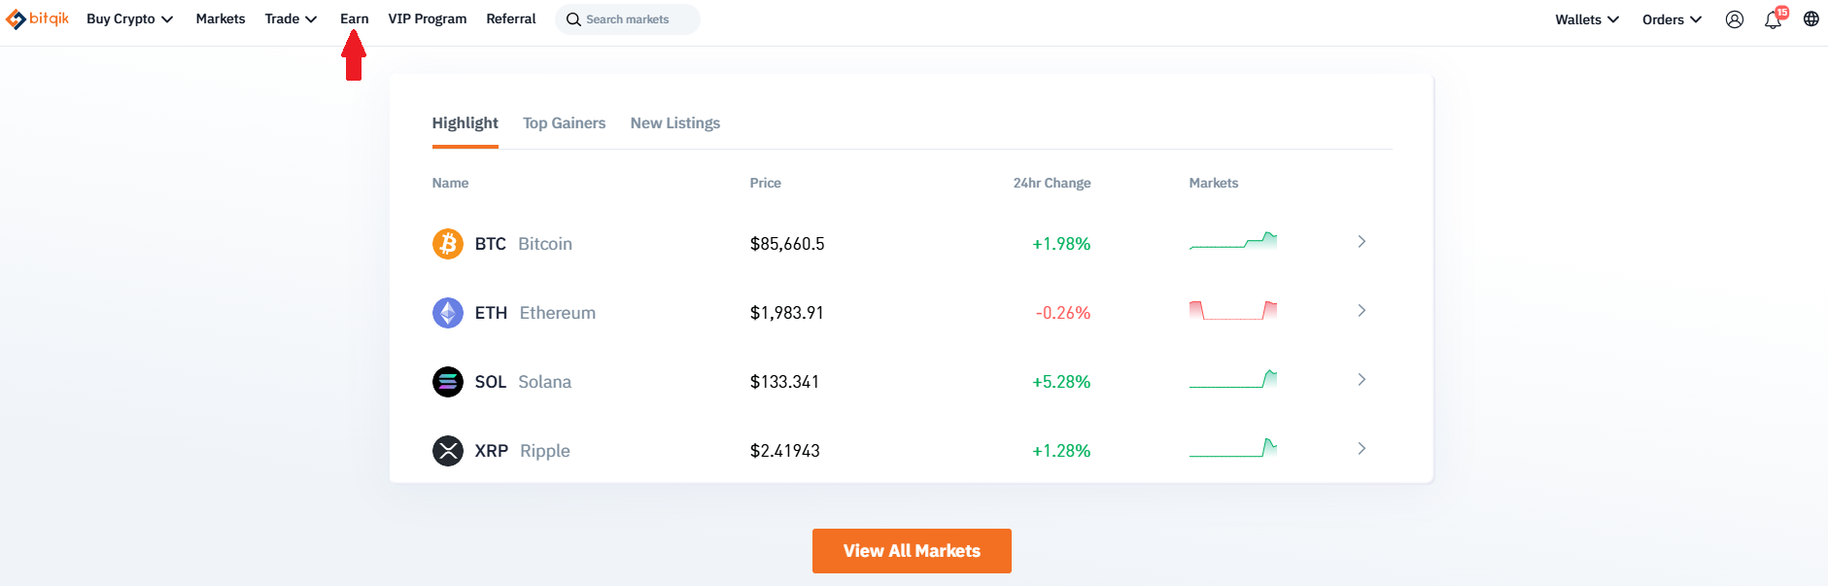Open the XRP row chevron arrow

[1362, 449]
